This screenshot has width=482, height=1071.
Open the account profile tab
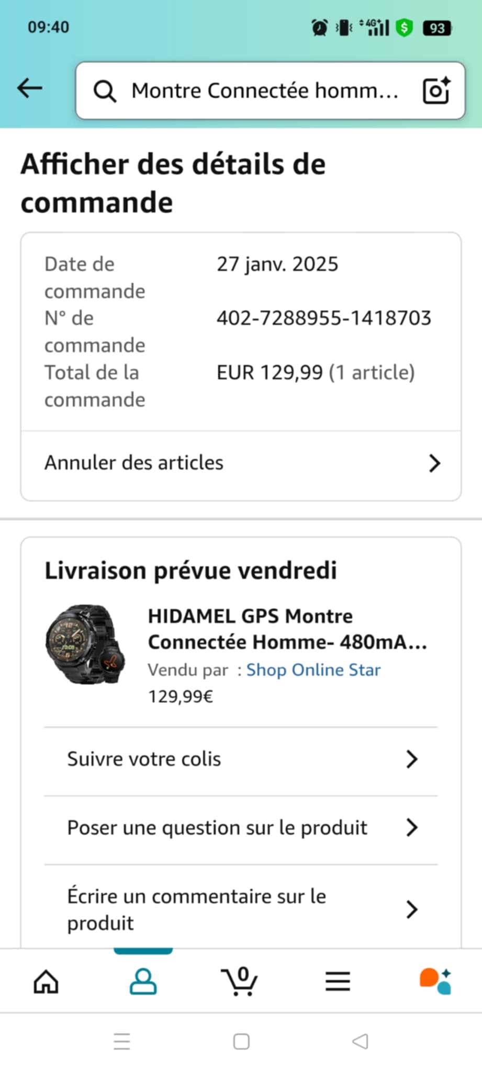coord(143,981)
